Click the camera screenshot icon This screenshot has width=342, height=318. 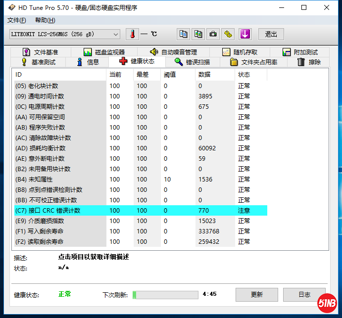(x=213, y=34)
